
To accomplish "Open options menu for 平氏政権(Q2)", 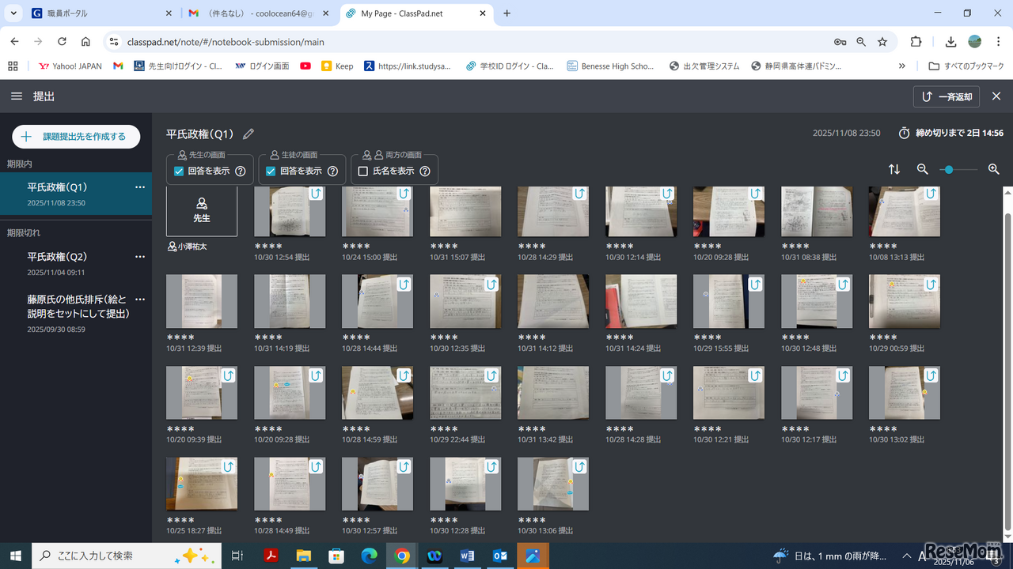I will (x=140, y=257).
